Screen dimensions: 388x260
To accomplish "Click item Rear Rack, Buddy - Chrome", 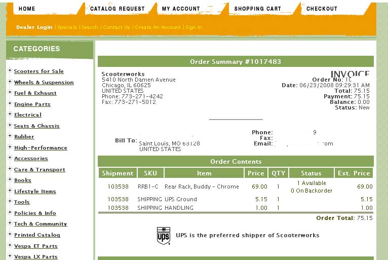I will [202, 187].
